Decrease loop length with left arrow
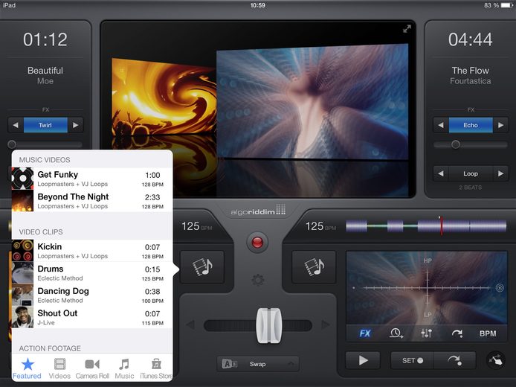Viewport: 516px width, 387px height. pyautogui.click(x=441, y=173)
